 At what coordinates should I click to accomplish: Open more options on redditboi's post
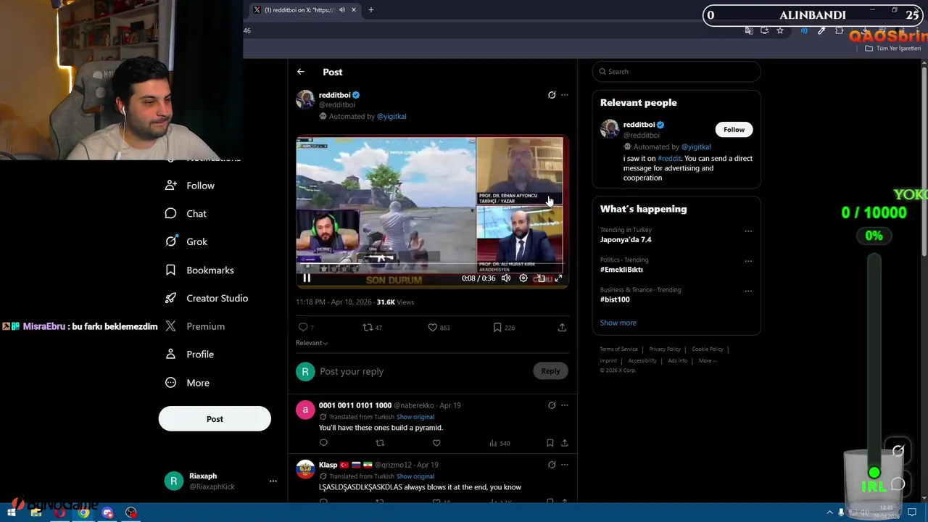[565, 95]
